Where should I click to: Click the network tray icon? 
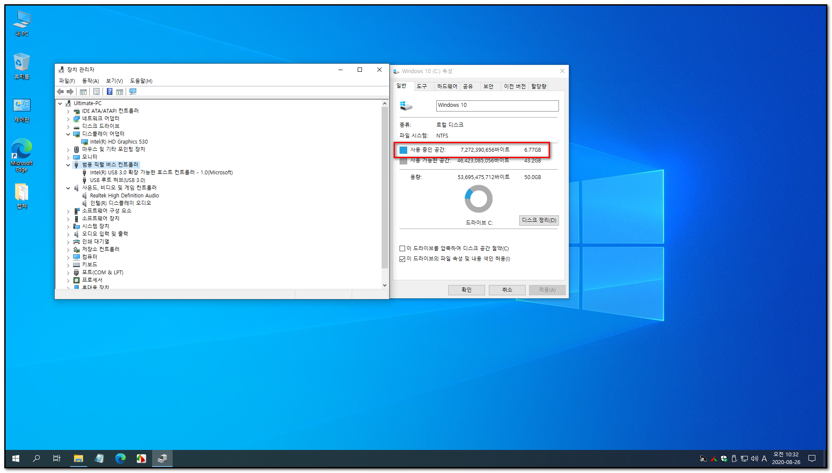click(744, 458)
